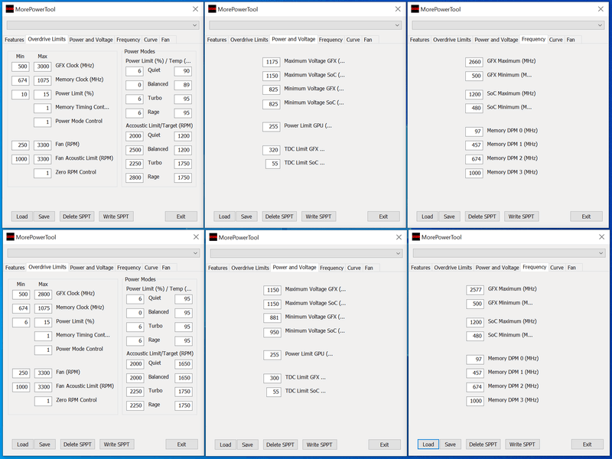Click app icon of window with GFX Clock max 2800

tap(11, 237)
